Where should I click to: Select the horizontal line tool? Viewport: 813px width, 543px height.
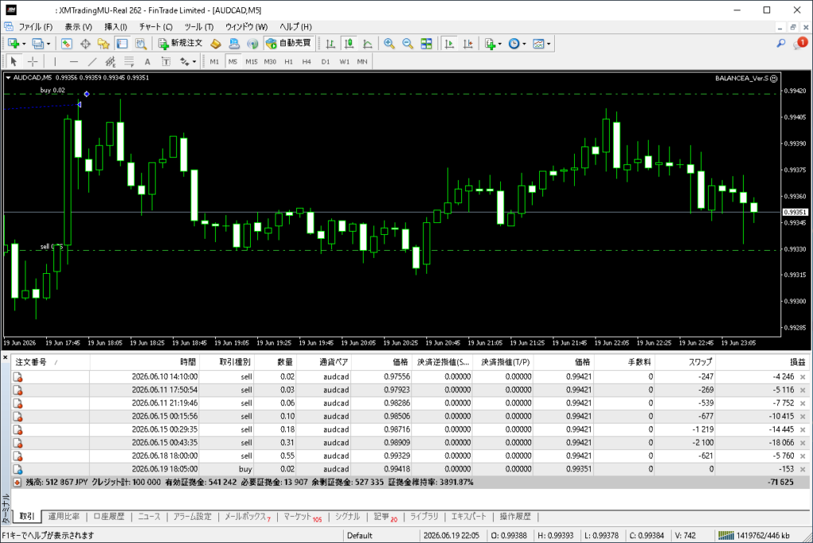[74, 62]
